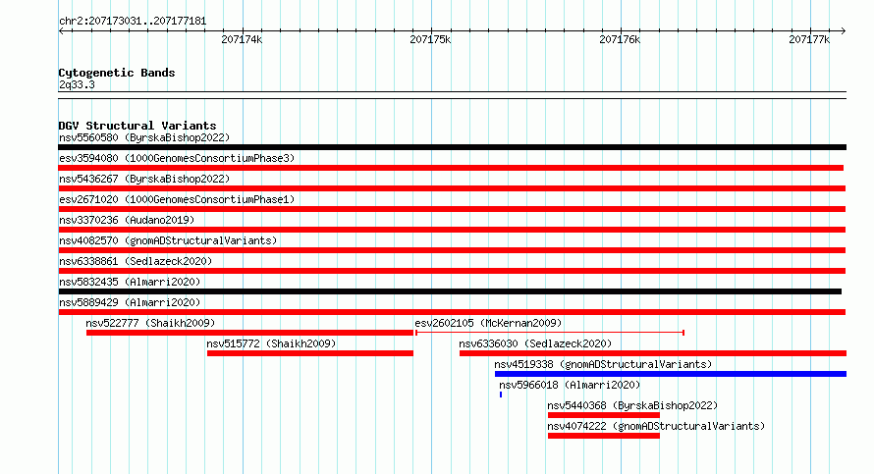Open nsv5889429 (Almarri2020) label
This screenshot has width=874, height=474.
pyautogui.click(x=130, y=302)
